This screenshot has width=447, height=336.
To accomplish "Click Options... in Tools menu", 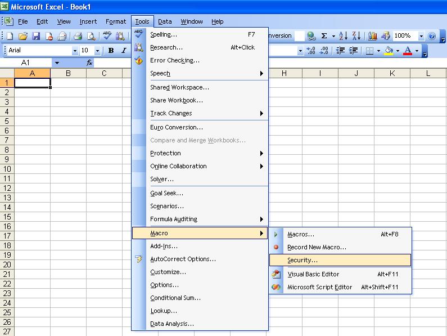I will point(200,285).
